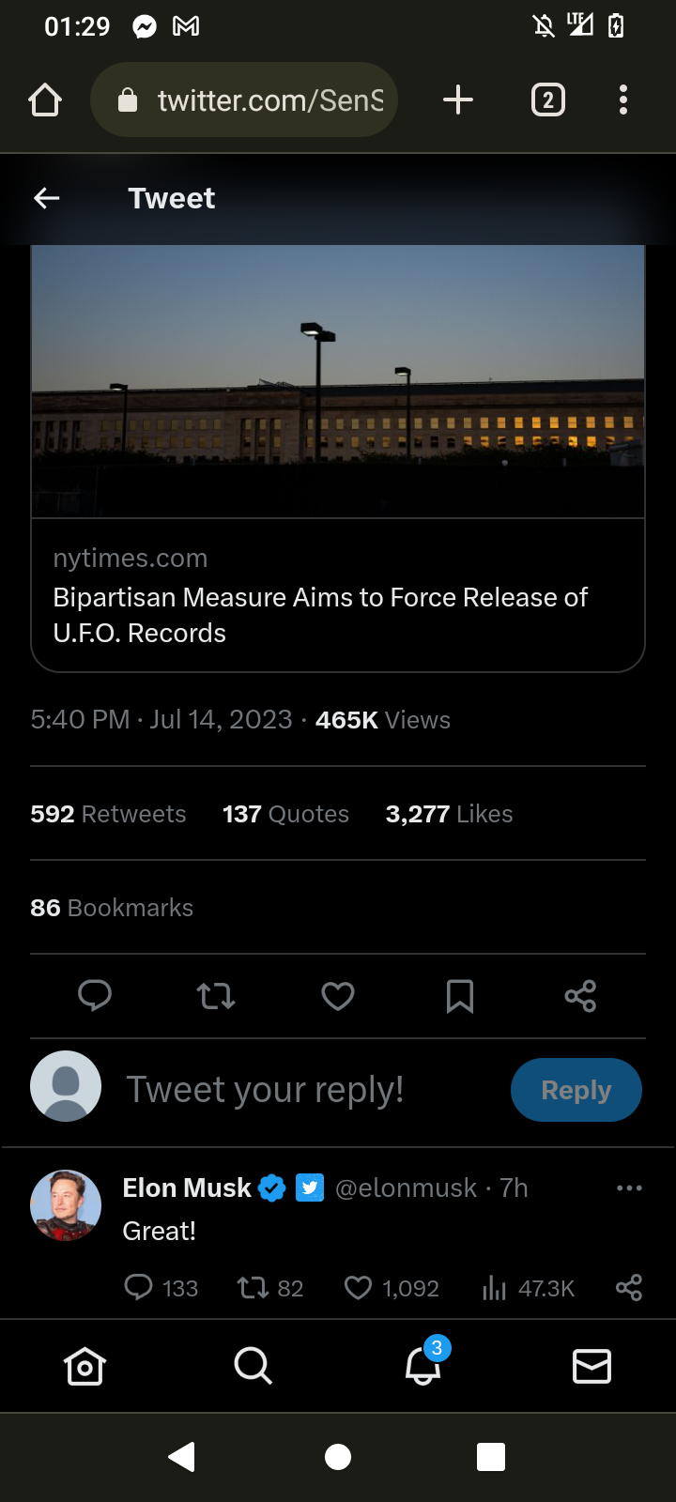
Task: Open browser three-dot overflow menu
Action: (x=623, y=100)
